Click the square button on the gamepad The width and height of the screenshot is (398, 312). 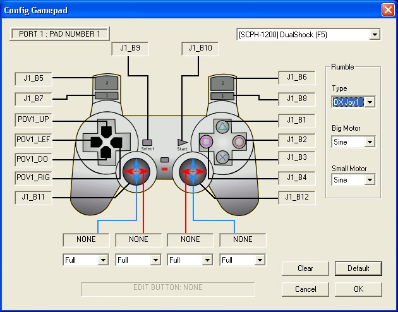207,141
